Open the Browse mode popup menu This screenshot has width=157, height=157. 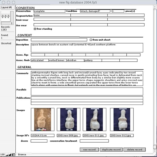point(22,155)
